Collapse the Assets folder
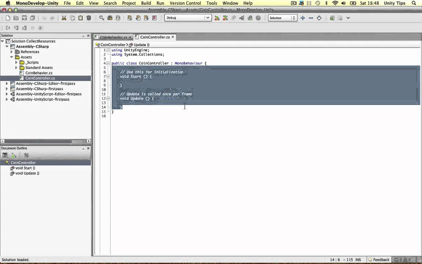 point(12,57)
